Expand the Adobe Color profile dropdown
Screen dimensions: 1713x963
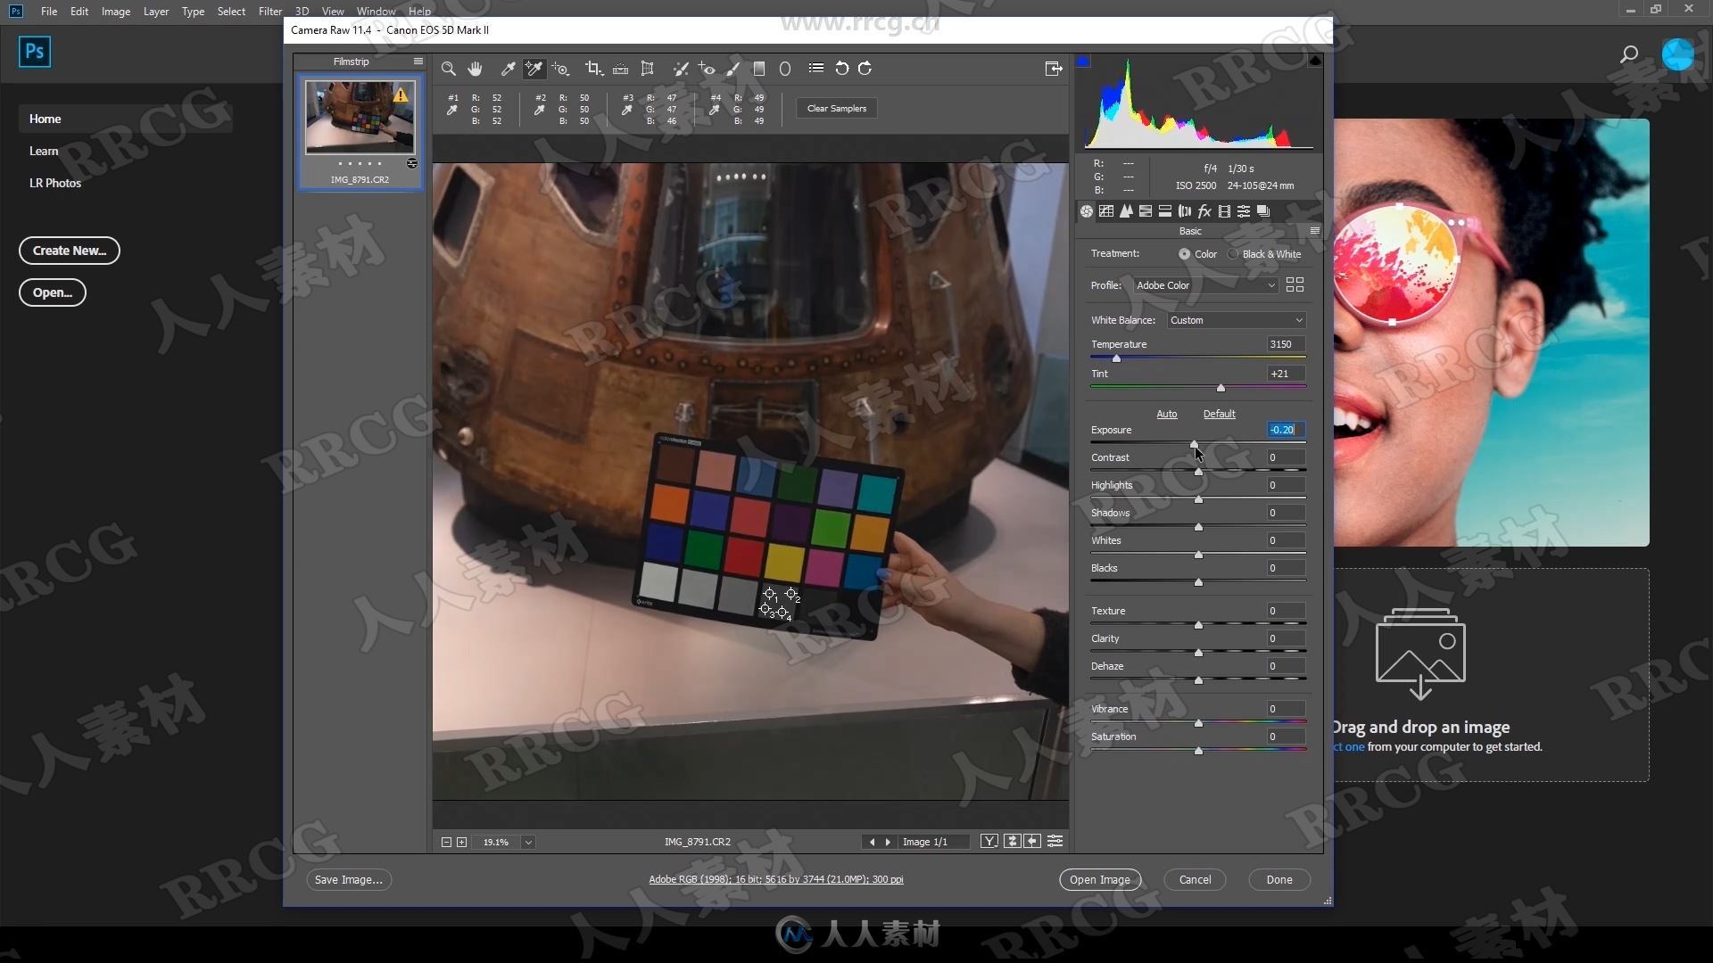click(1270, 284)
